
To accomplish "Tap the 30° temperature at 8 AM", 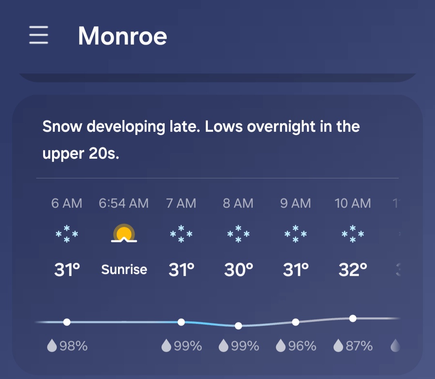I will [238, 270].
